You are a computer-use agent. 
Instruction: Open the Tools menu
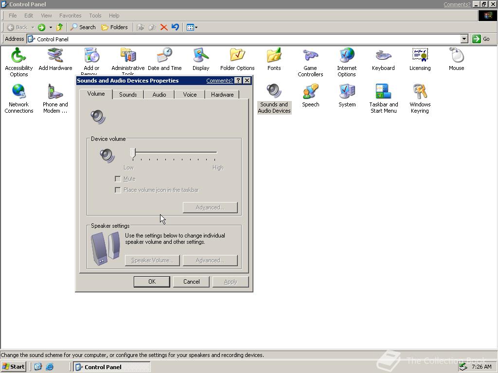tap(95, 16)
